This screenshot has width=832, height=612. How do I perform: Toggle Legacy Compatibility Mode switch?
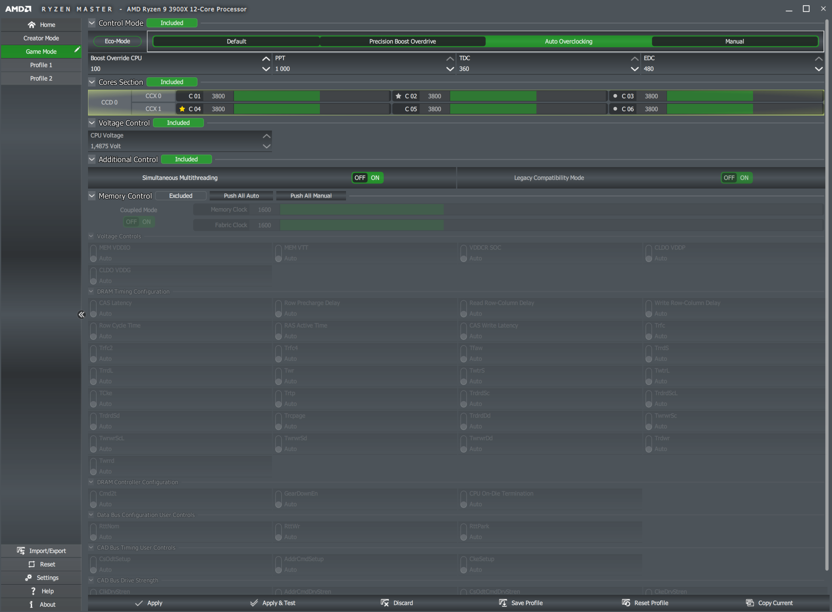click(x=736, y=178)
